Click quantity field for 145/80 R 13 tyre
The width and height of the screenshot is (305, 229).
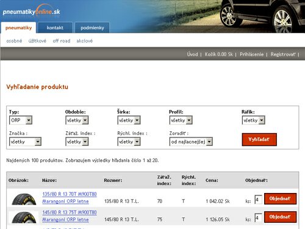(x=258, y=217)
